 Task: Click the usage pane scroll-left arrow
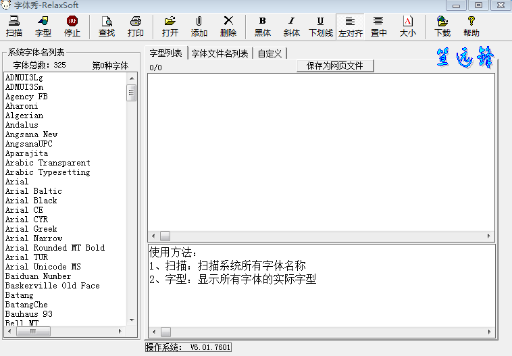[154, 332]
